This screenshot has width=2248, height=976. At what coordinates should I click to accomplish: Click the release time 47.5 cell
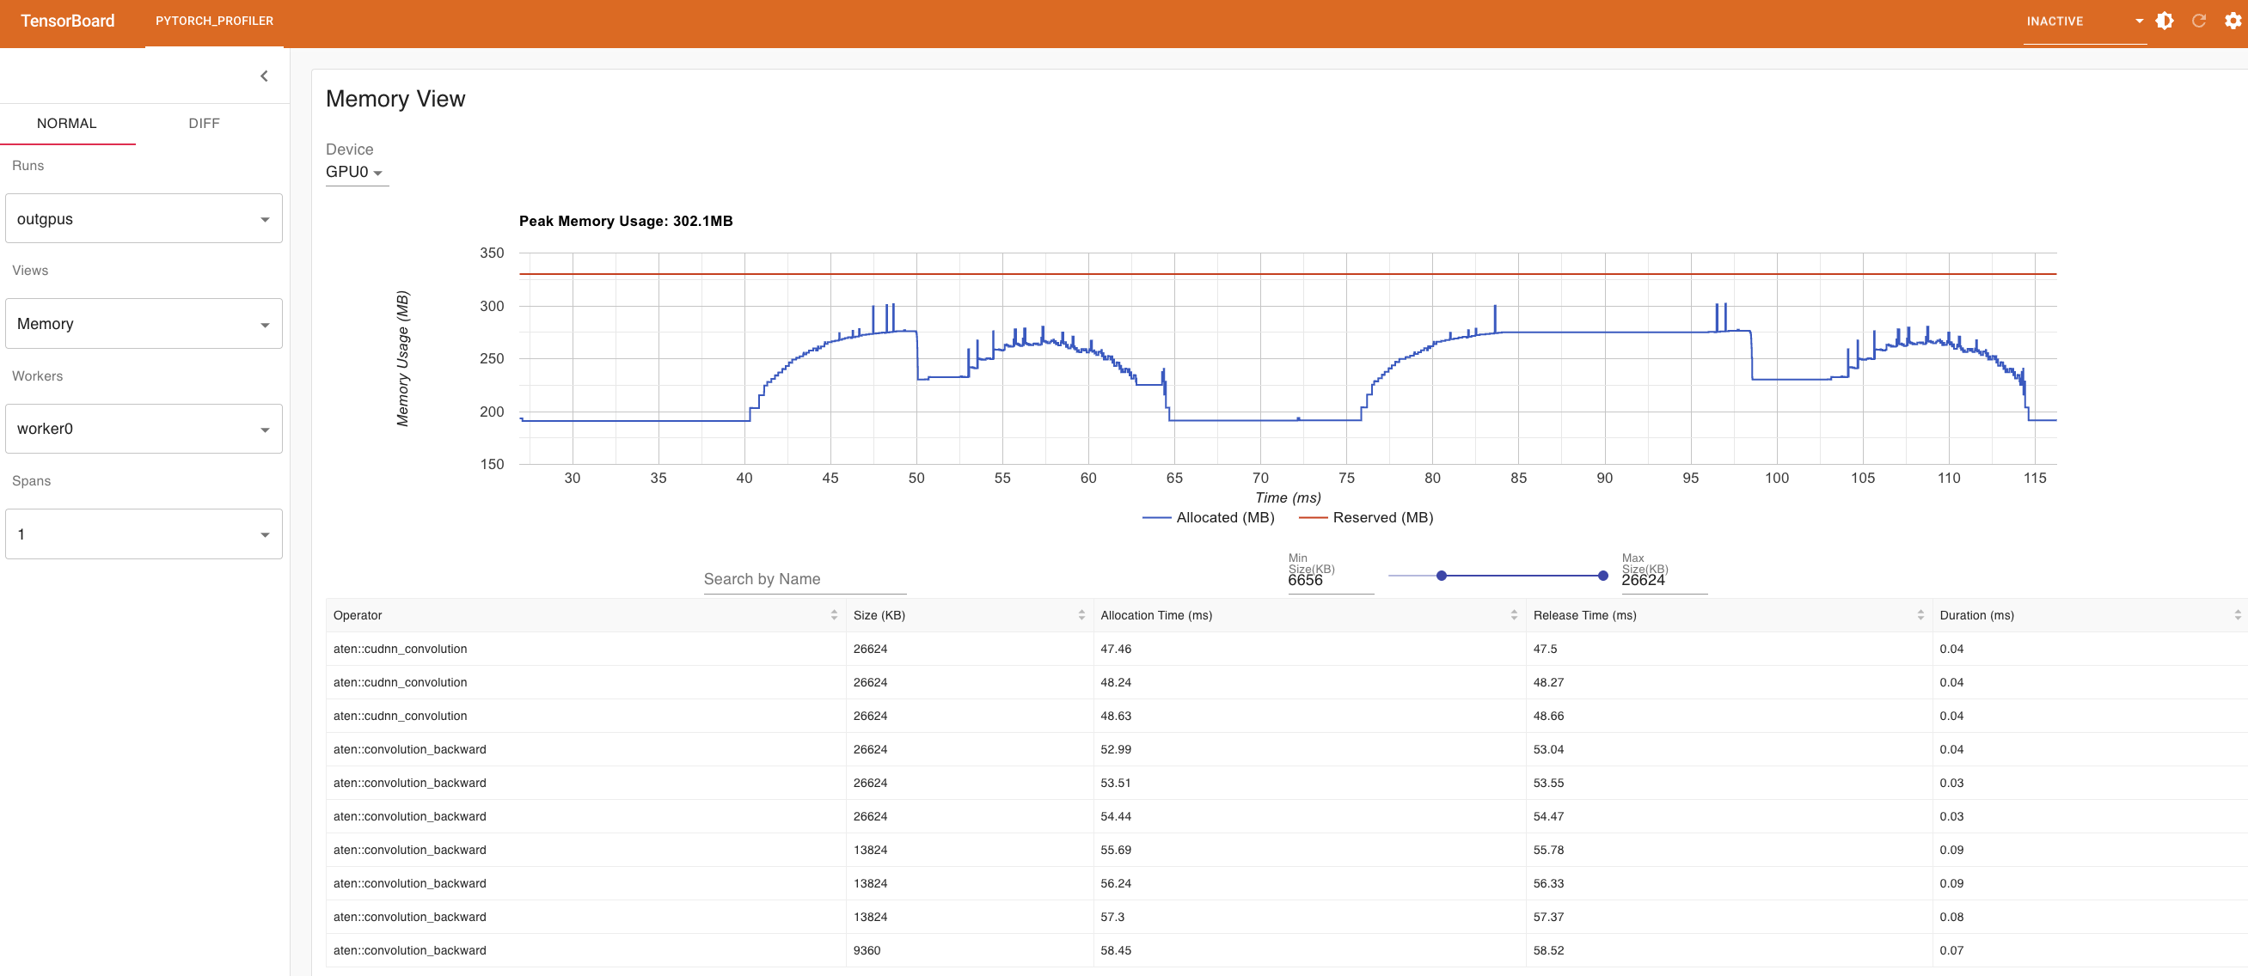(1729, 649)
